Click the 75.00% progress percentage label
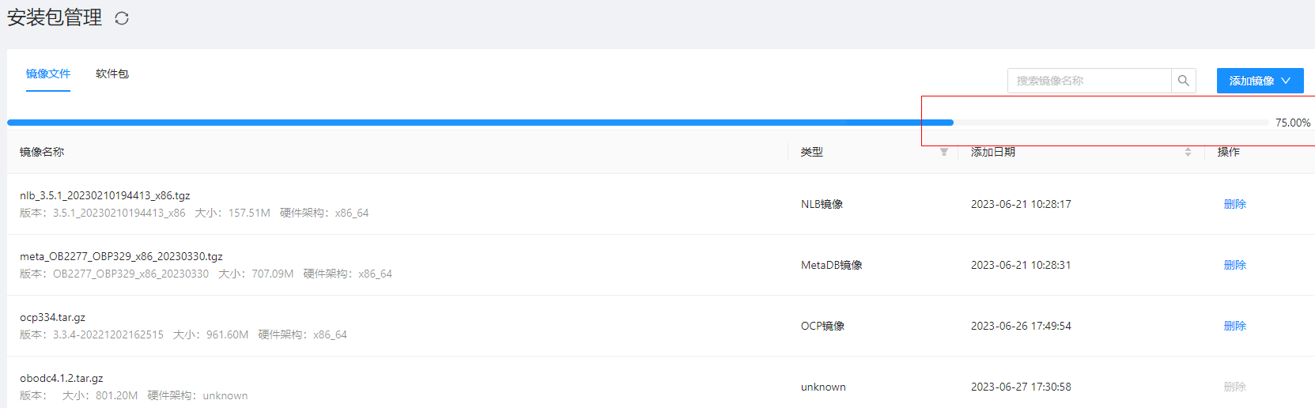The image size is (1315, 408). coord(1293,123)
